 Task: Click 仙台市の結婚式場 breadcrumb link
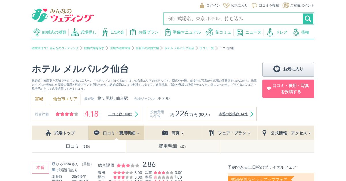[x=147, y=48]
